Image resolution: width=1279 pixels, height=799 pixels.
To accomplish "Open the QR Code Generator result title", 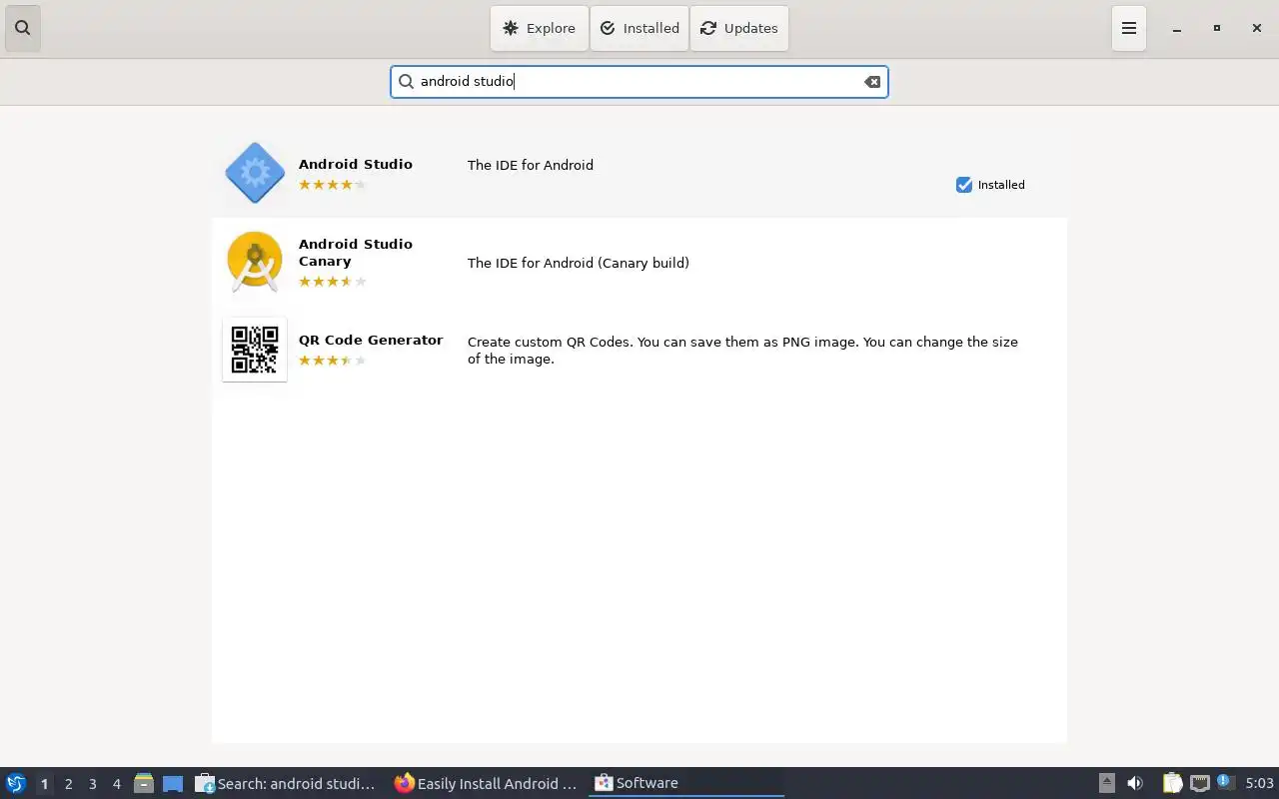I will [x=371, y=340].
